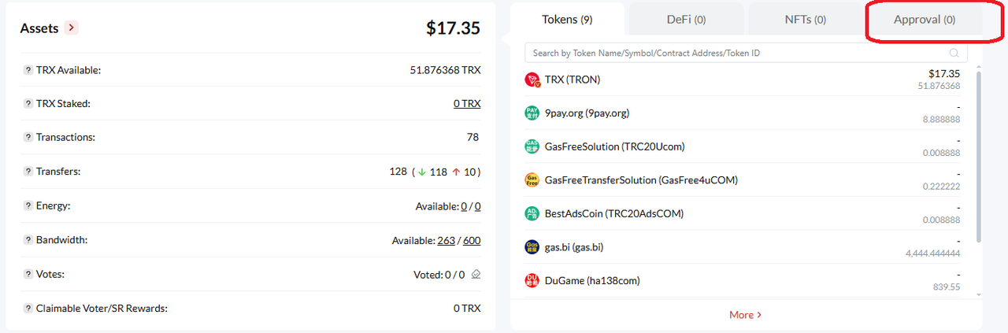The image size is (1008, 333).
Task: Click the vote icon in Votes row
Action: (x=476, y=275)
